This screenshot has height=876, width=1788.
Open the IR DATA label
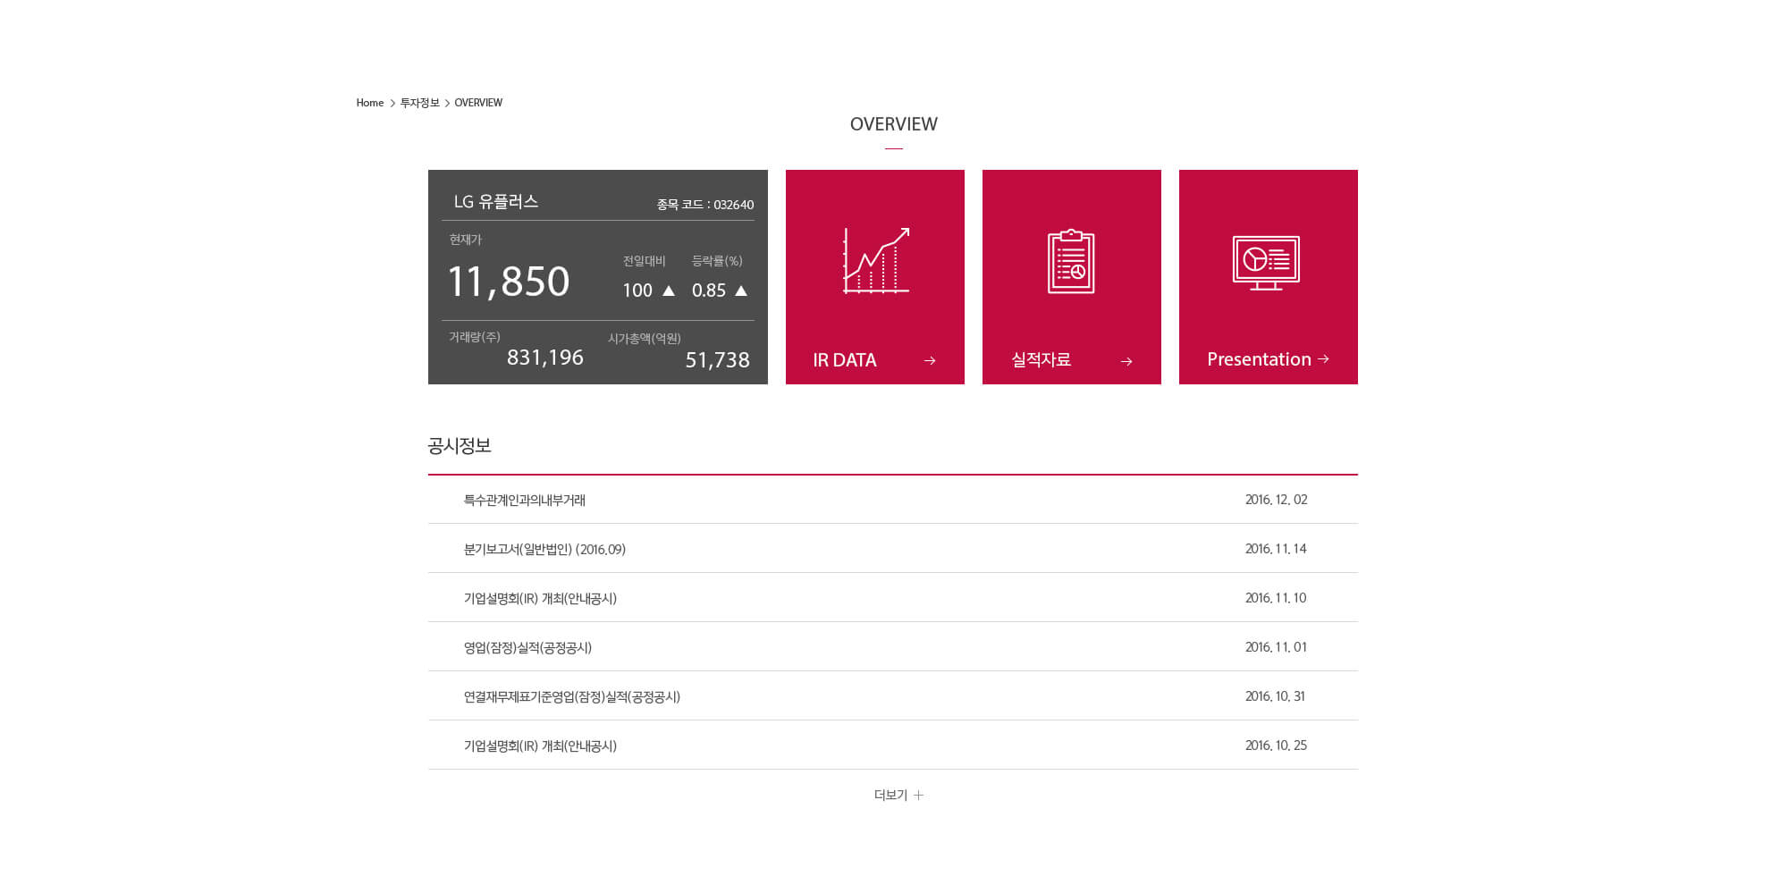(x=845, y=360)
